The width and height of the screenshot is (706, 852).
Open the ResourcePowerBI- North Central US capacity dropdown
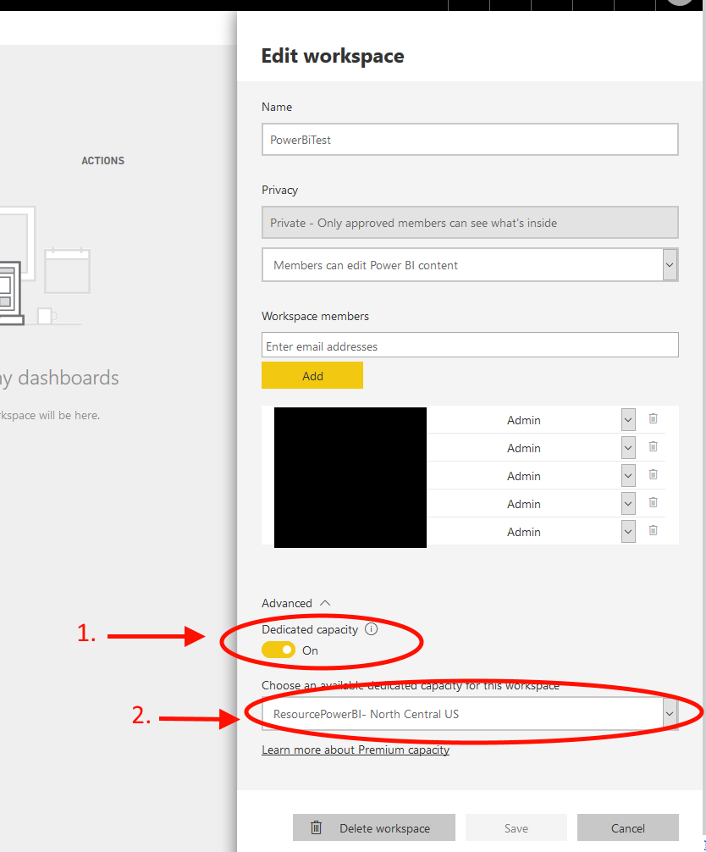[x=470, y=713]
